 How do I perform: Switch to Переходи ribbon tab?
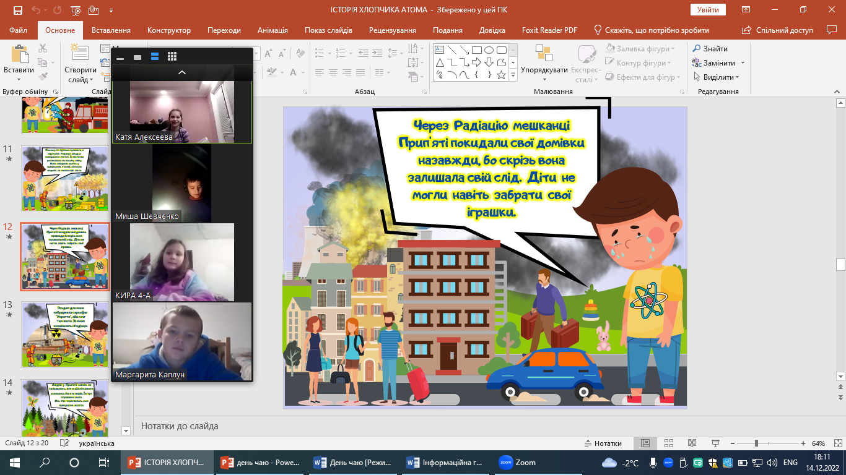point(224,30)
